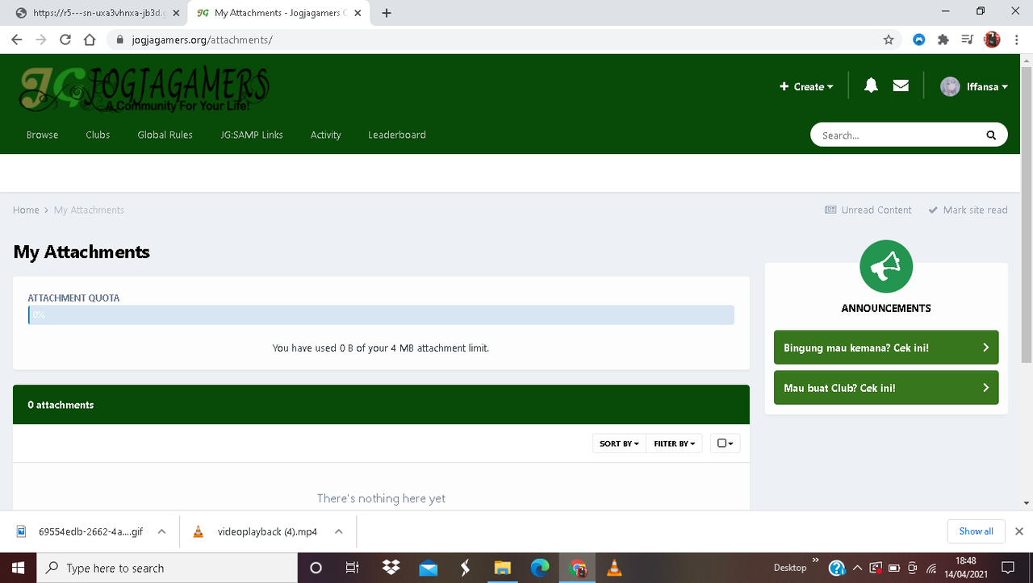Open Chrome extensions puzzle icon
Screen dimensions: 1033x583
point(943,40)
